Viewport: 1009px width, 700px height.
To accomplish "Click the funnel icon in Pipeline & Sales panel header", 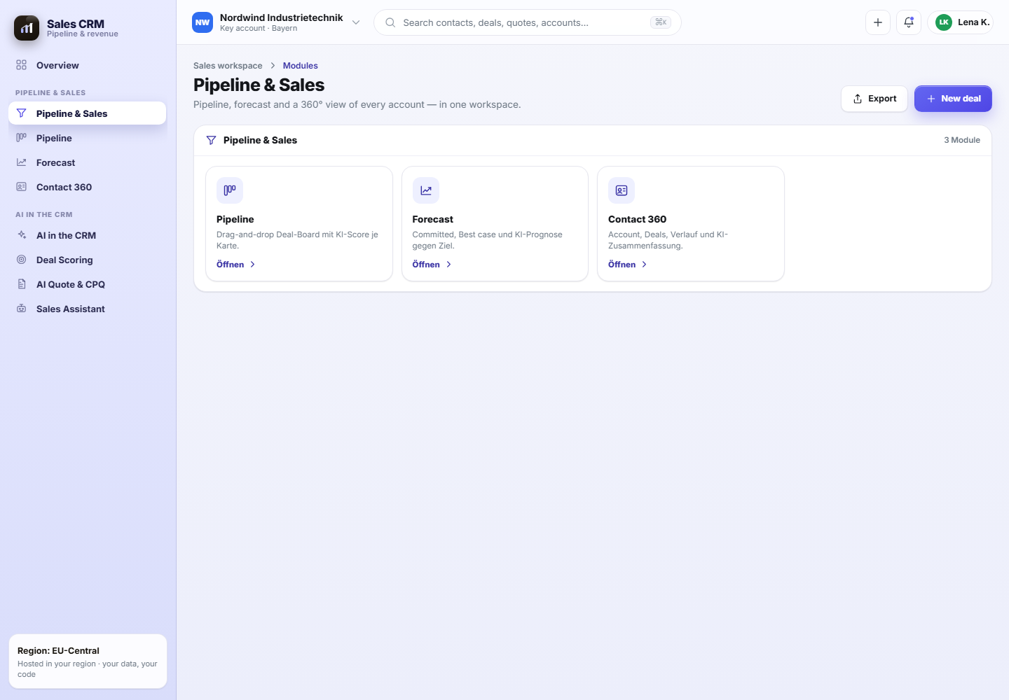I will 211,140.
